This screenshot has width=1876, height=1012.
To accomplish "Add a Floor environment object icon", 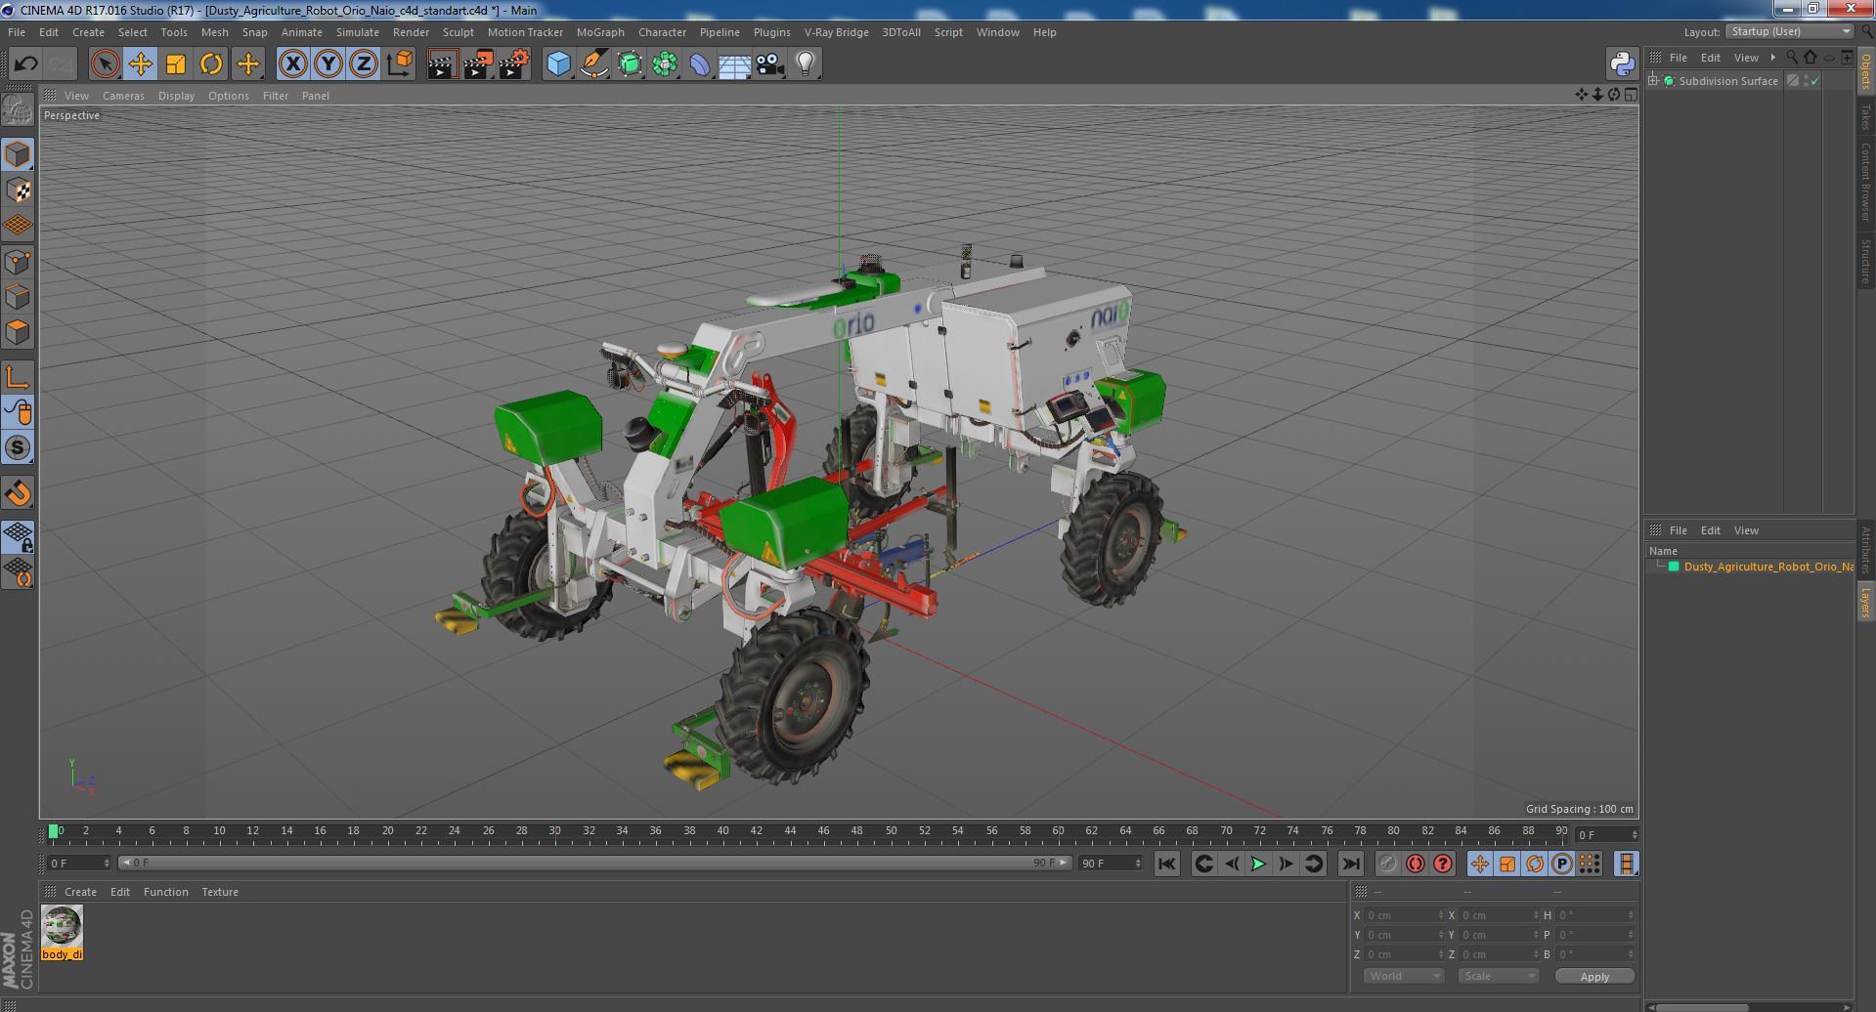I will pos(734,64).
